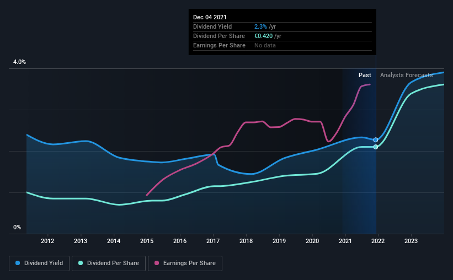The height and width of the screenshot is (280, 453).
Task: Click the 2.3% dividend yield tooltip value
Action: 260,26
